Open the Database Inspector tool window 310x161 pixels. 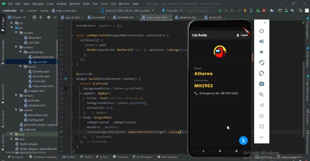[x=43, y=157]
